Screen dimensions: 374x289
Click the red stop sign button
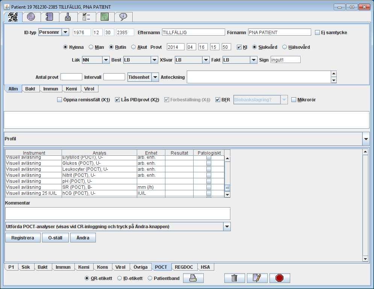tap(280, 278)
